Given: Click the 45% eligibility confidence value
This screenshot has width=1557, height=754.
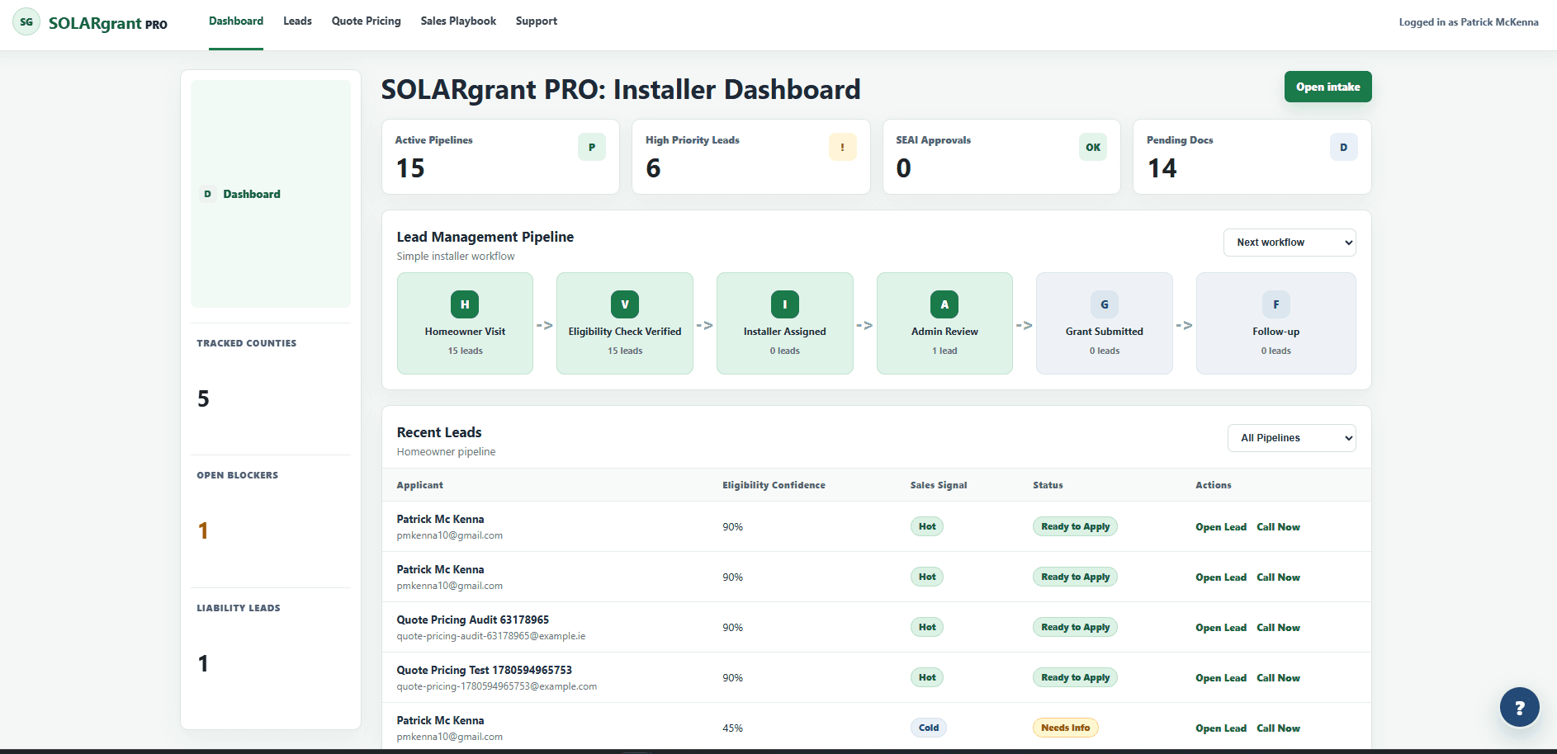Looking at the screenshot, I should pos(732,728).
